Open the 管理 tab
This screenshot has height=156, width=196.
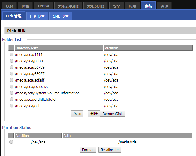click(164, 6)
